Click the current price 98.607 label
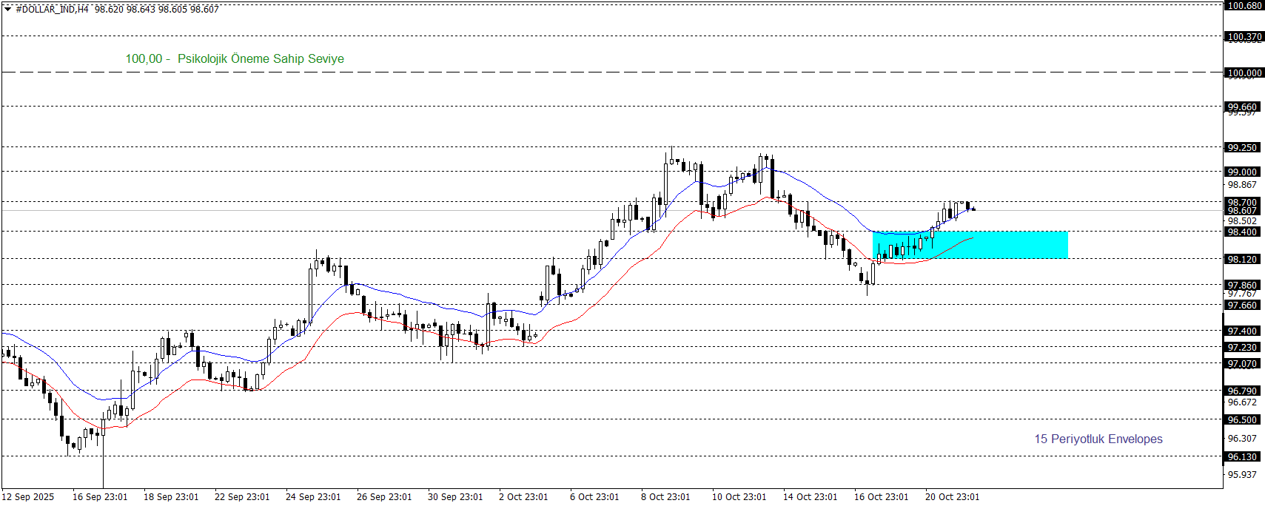Viewport: 1265px width, 506px height. pyautogui.click(x=1242, y=211)
